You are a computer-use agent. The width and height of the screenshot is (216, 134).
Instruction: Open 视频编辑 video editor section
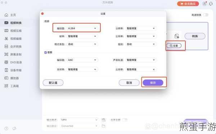13,39
